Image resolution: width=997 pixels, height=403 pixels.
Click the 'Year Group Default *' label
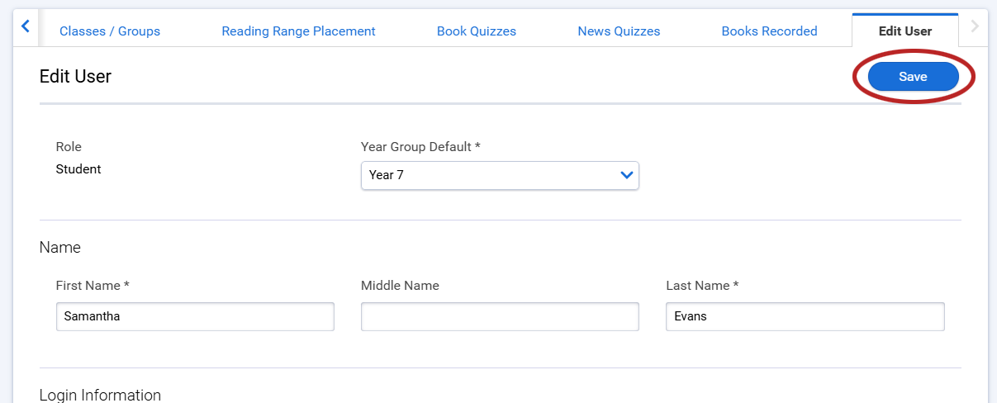[420, 147]
